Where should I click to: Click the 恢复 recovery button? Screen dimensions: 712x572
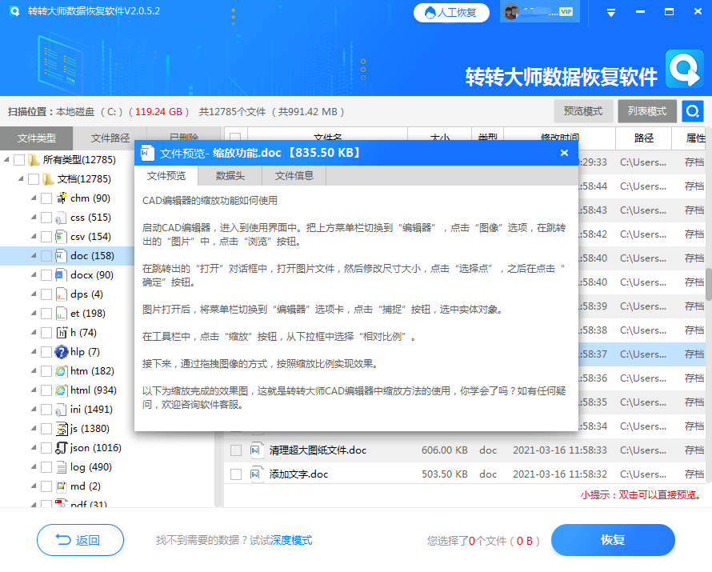coord(613,540)
